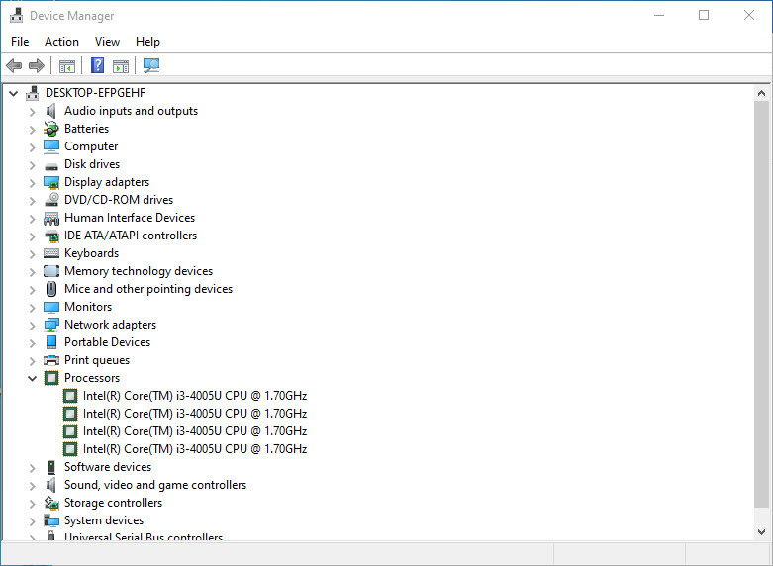Select the Portable Devices label
Screen dimensions: 773x566
pyautogui.click(x=108, y=342)
